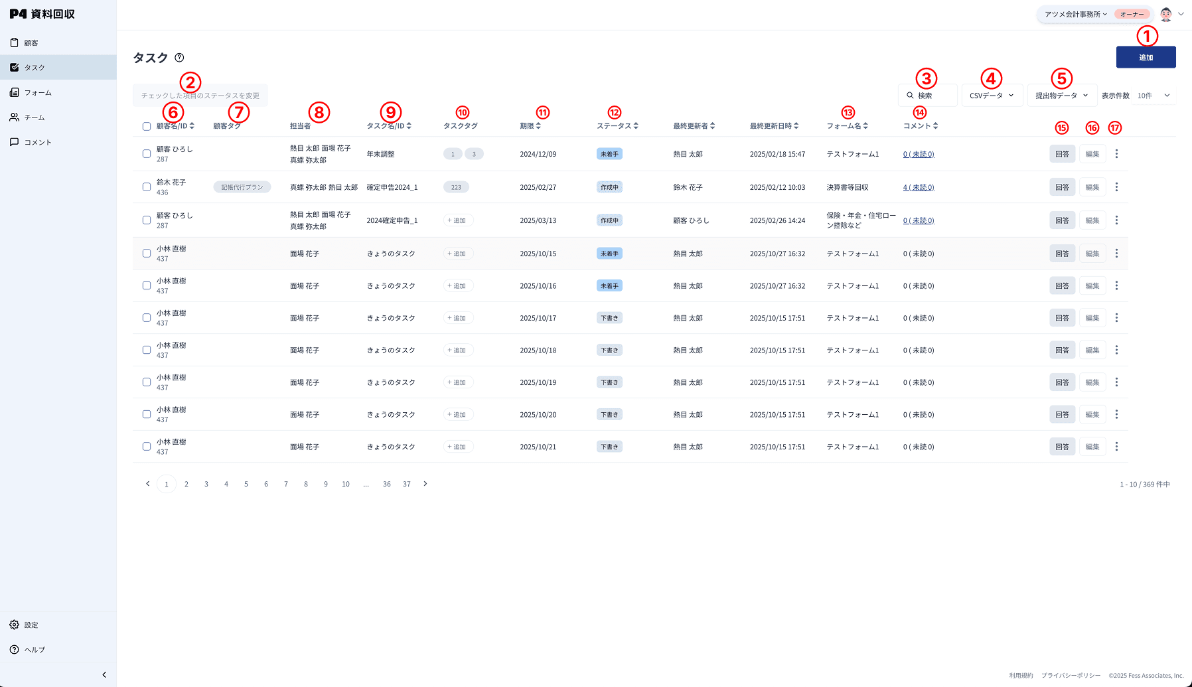Viewport: 1192px width, 687px height.
Task: Open the 提出物データ dropdown
Action: (1062, 96)
